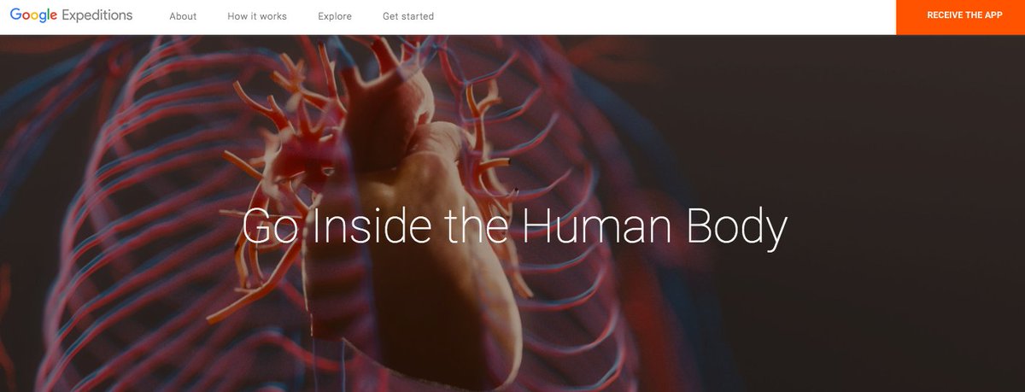Click the Go Inside the Human Body headline
This screenshot has height=392, width=1025.
pyautogui.click(x=515, y=227)
